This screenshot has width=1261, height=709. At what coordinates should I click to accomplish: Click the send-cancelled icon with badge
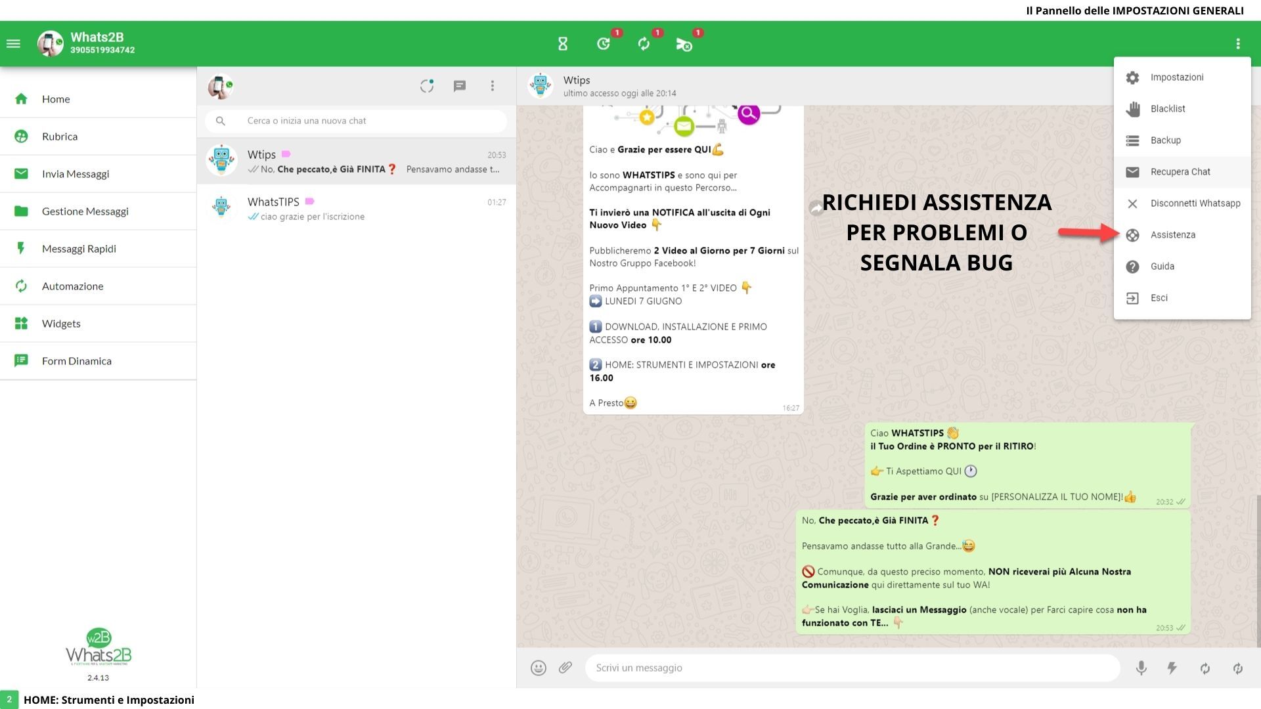(x=684, y=44)
